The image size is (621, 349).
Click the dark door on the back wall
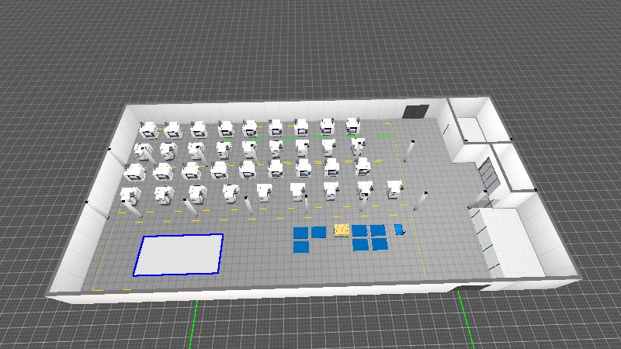point(415,111)
